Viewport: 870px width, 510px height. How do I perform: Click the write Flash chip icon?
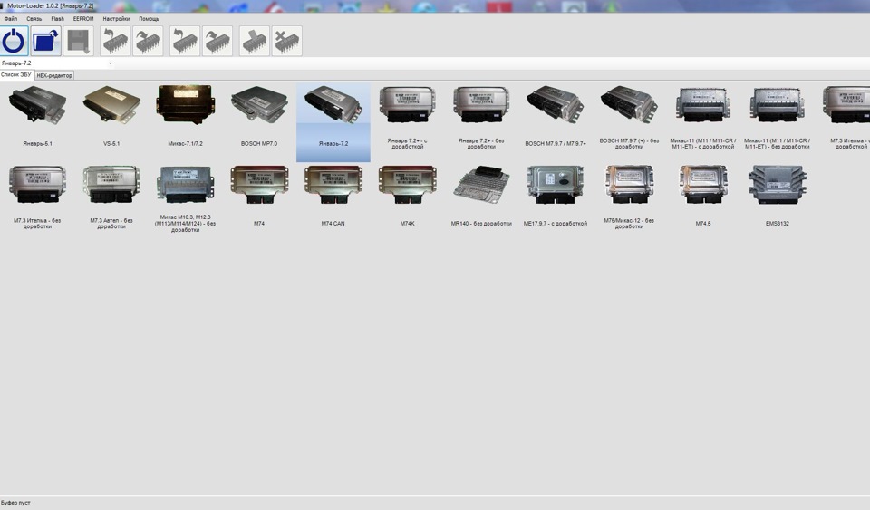(x=148, y=41)
